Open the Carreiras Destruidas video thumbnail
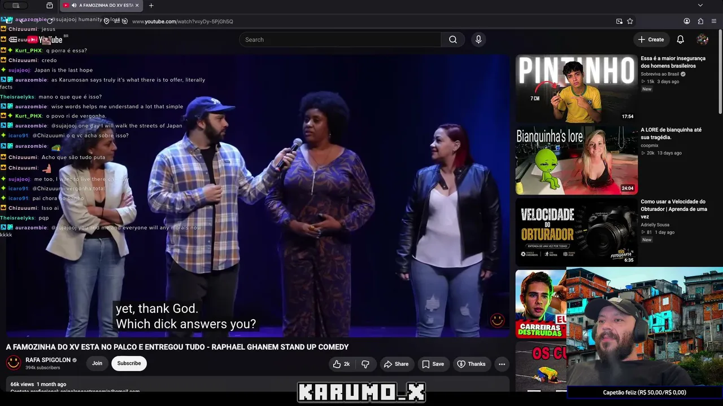The height and width of the screenshot is (406, 723). 541,304
